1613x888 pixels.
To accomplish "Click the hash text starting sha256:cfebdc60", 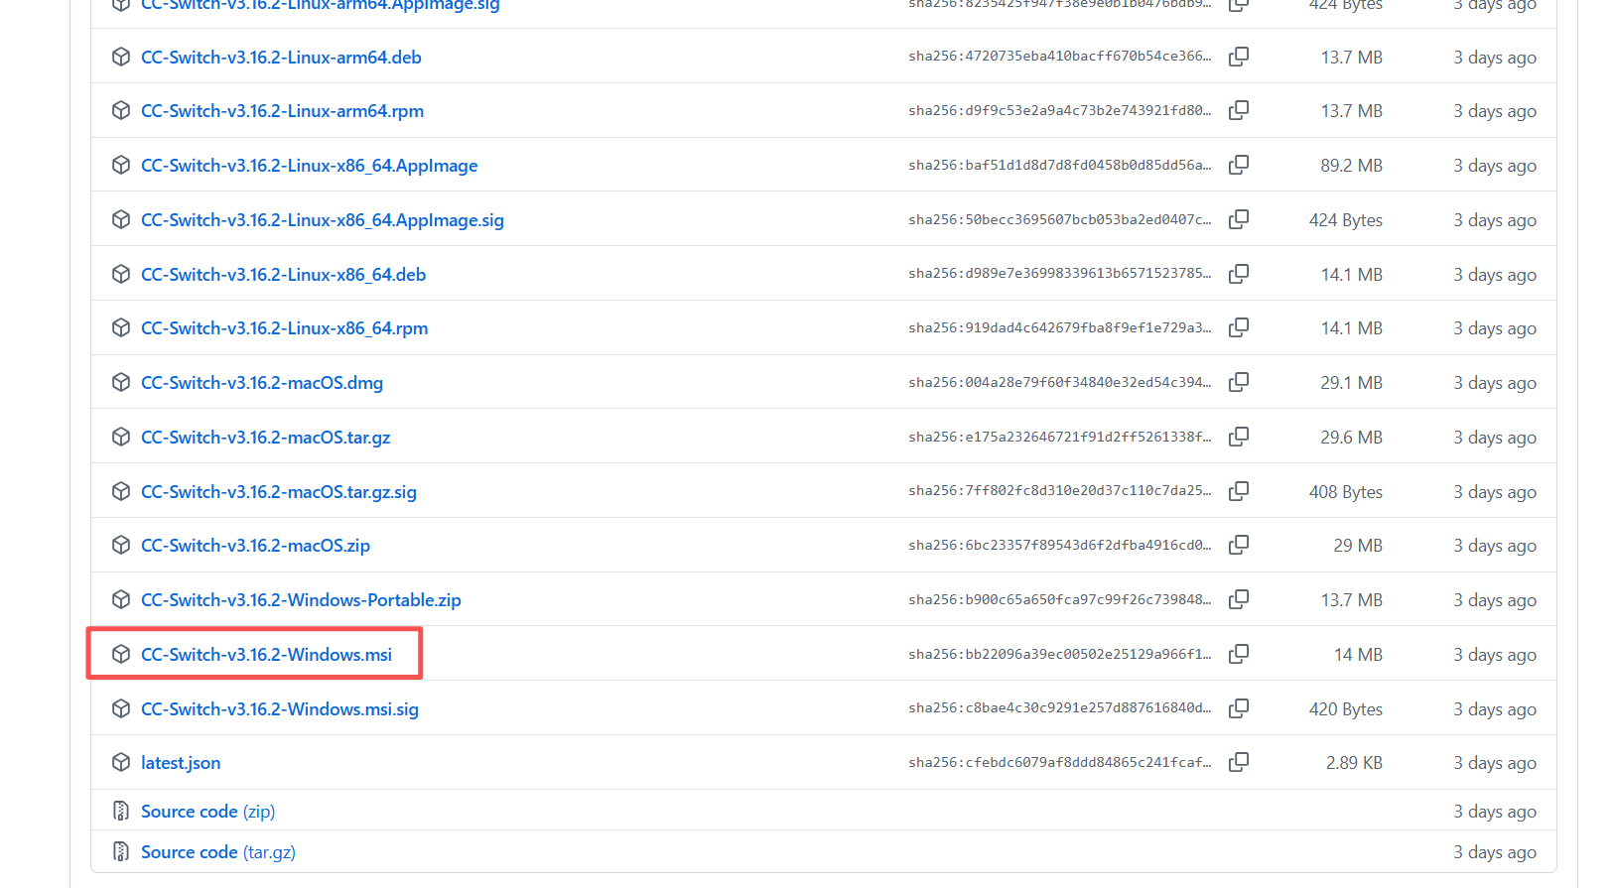I will pyautogui.click(x=1060, y=762).
